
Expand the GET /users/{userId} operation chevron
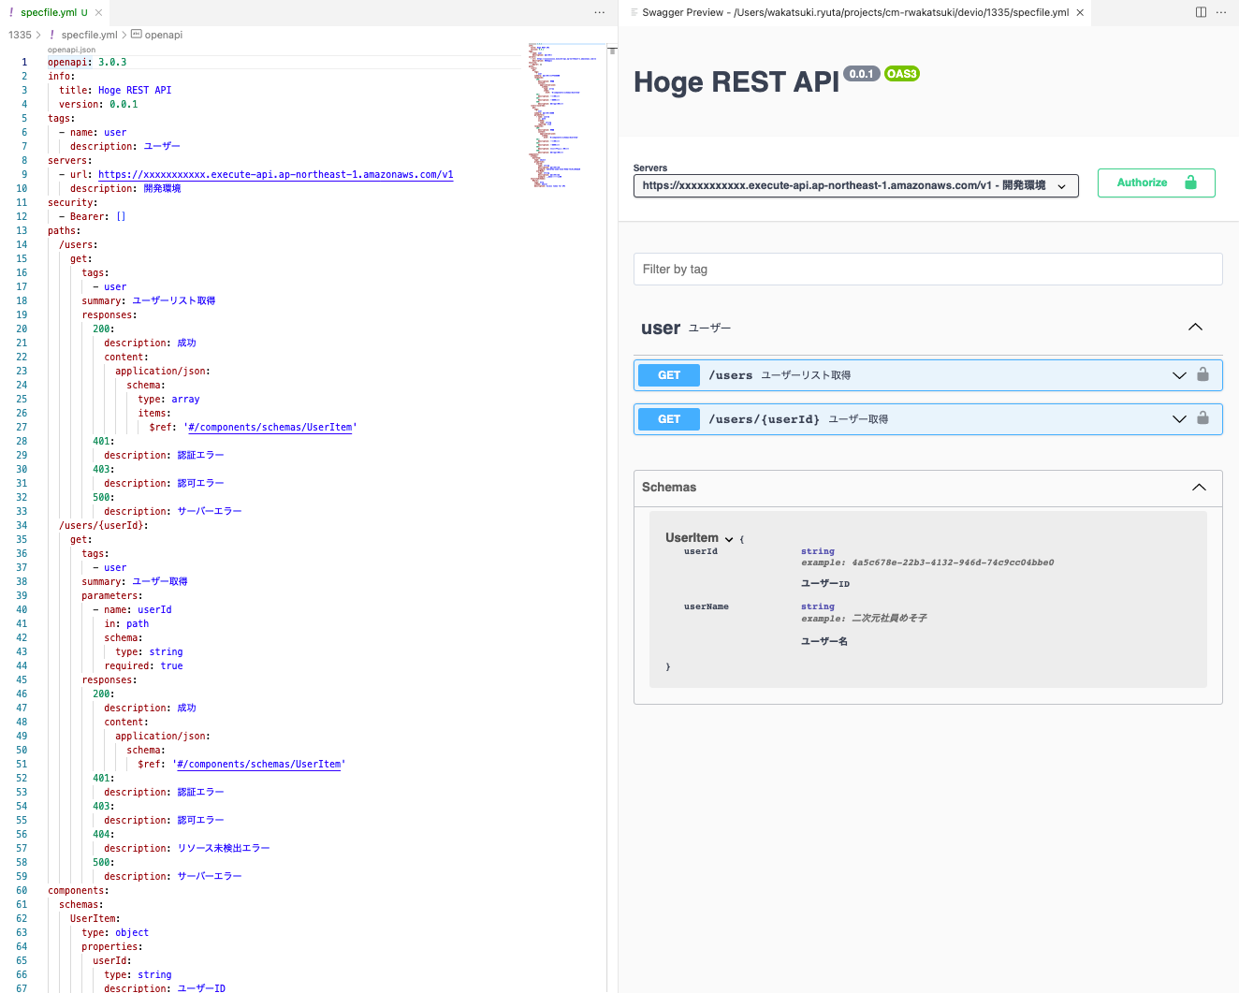click(1179, 419)
